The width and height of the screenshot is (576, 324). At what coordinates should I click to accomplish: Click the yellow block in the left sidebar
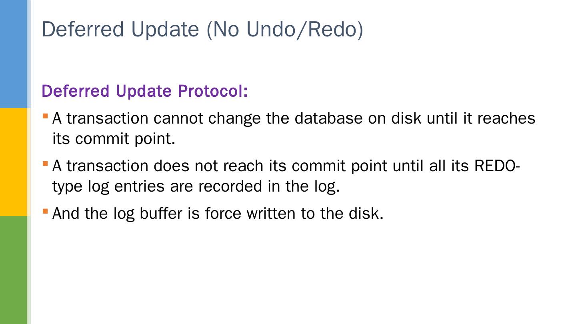point(13,162)
